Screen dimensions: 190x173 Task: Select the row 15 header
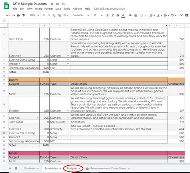[4, 91]
